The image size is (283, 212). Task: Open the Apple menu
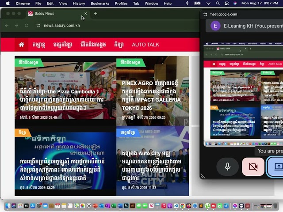point(8,3)
